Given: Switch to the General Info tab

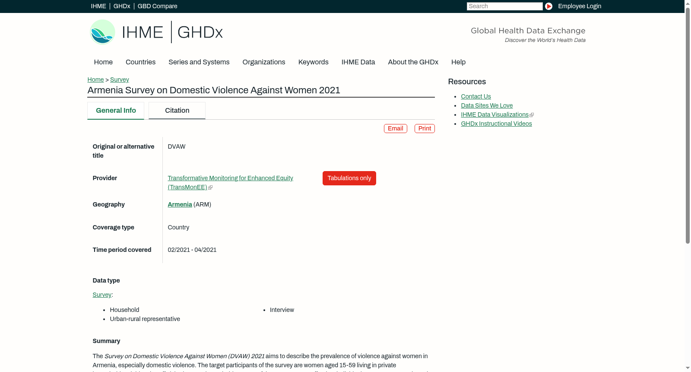Looking at the screenshot, I should 116,111.
